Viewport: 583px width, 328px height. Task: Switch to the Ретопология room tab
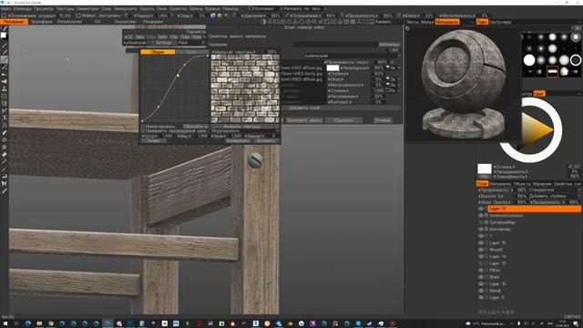coord(69,22)
